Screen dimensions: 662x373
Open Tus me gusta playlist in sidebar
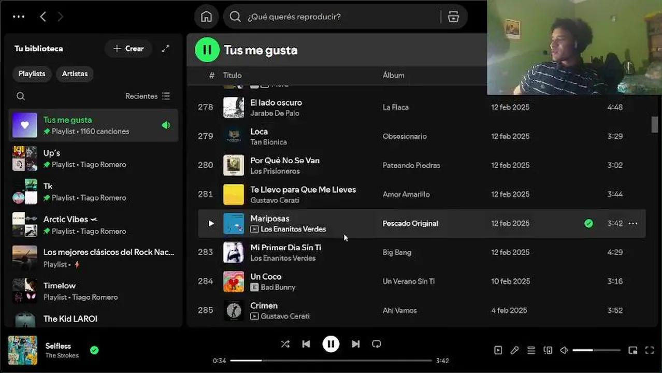click(93, 125)
